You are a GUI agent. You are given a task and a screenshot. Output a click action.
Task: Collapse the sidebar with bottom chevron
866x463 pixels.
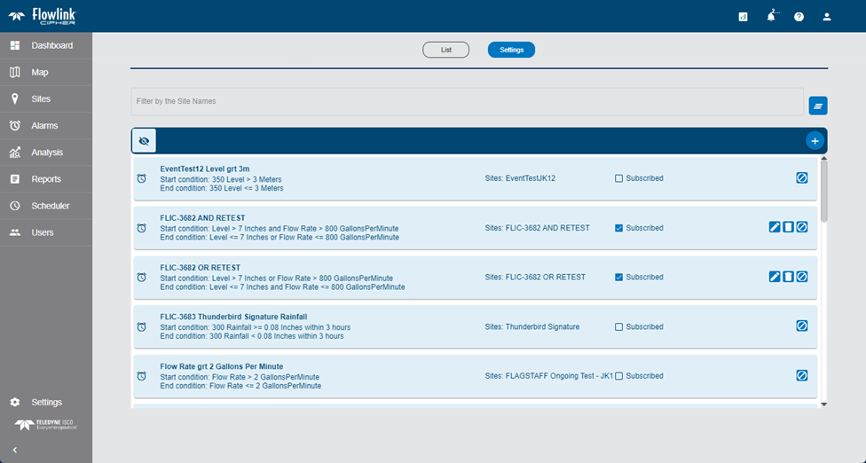point(15,450)
